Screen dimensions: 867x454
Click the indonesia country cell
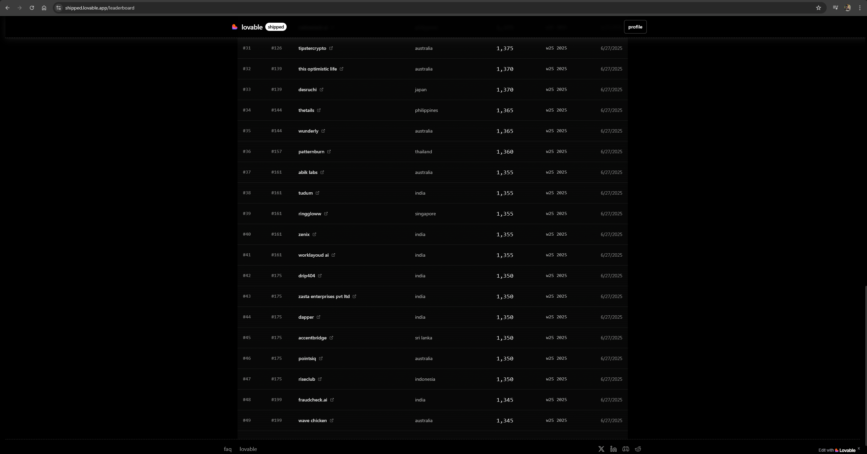pos(425,379)
